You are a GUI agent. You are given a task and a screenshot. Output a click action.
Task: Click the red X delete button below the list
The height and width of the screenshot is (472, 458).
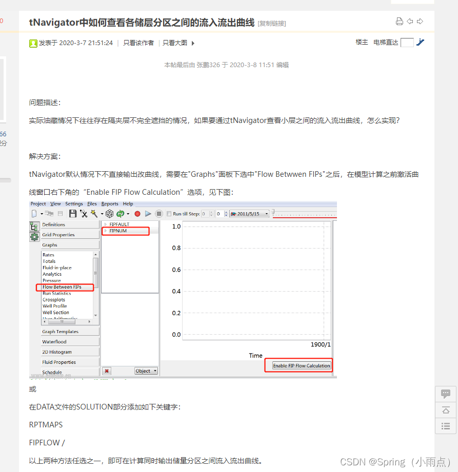(107, 371)
